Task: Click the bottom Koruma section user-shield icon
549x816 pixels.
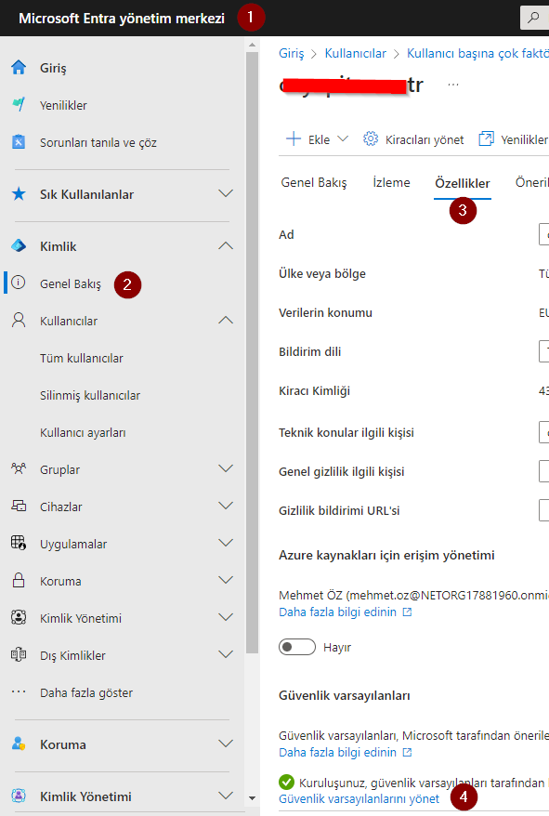Action: [x=19, y=744]
